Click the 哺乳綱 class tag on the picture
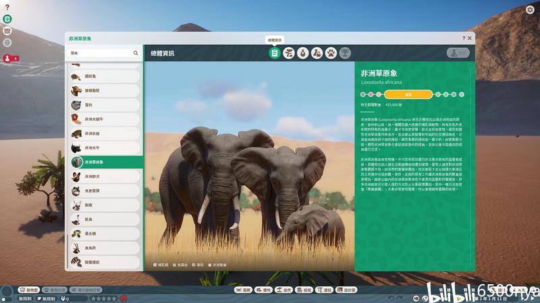This screenshot has height=303, width=540. point(161,265)
